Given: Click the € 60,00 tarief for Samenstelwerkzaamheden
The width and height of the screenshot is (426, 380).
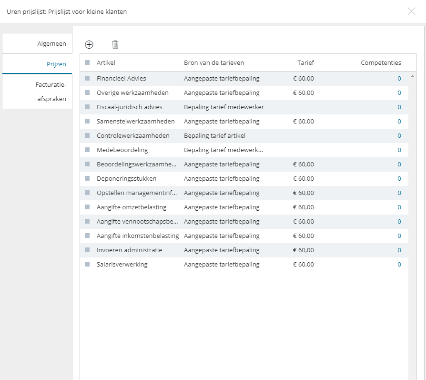Looking at the screenshot, I should 303,121.
